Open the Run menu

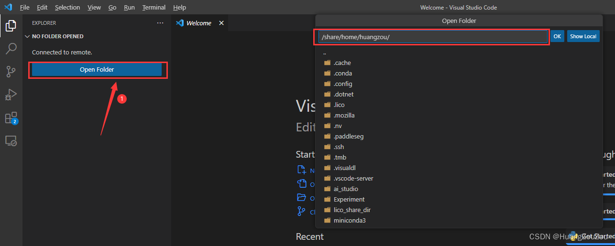coord(129,7)
